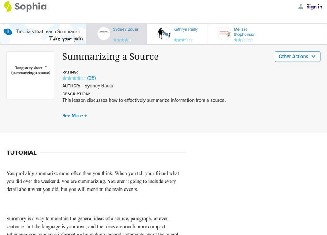Click the tutorials count speech bubble icon
The height and width of the screenshot is (235, 327).
(8, 31)
